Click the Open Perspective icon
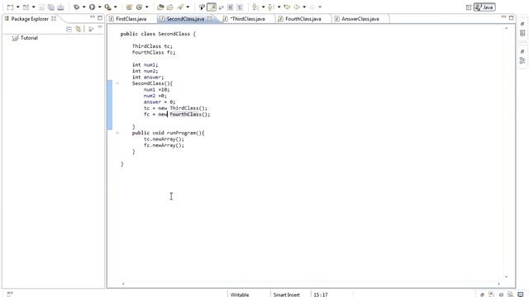Viewport: 529px width, 297px height. coord(469,7)
